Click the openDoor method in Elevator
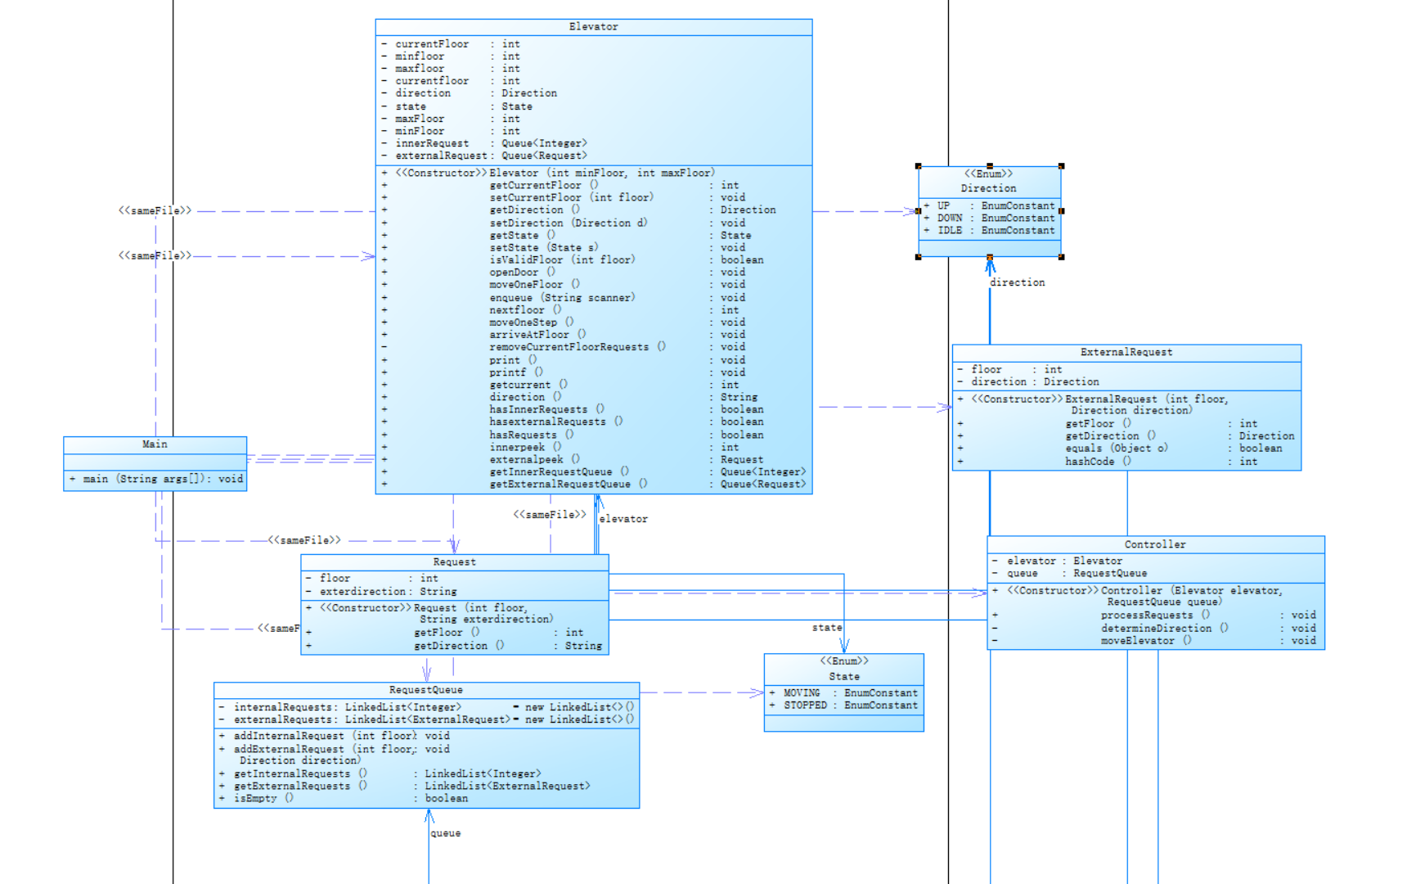Viewport: 1407px width, 884px height. point(564,273)
